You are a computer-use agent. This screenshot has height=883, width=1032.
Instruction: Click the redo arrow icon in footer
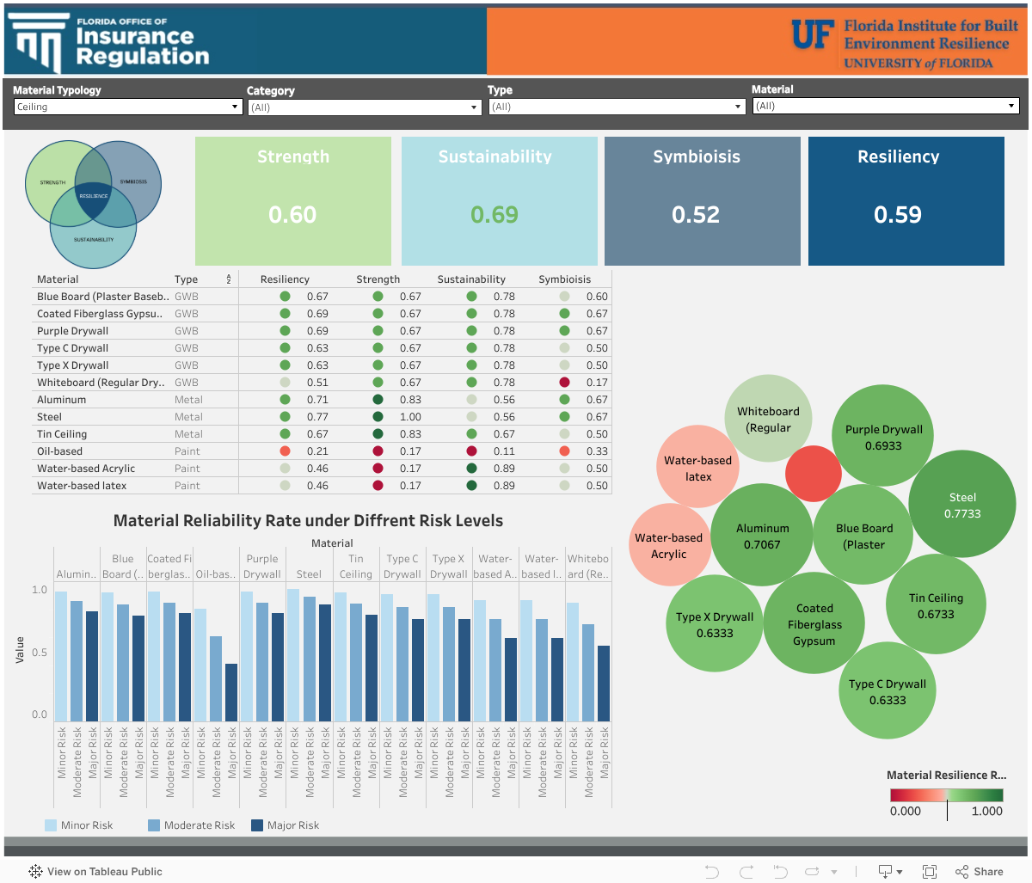[x=746, y=872]
